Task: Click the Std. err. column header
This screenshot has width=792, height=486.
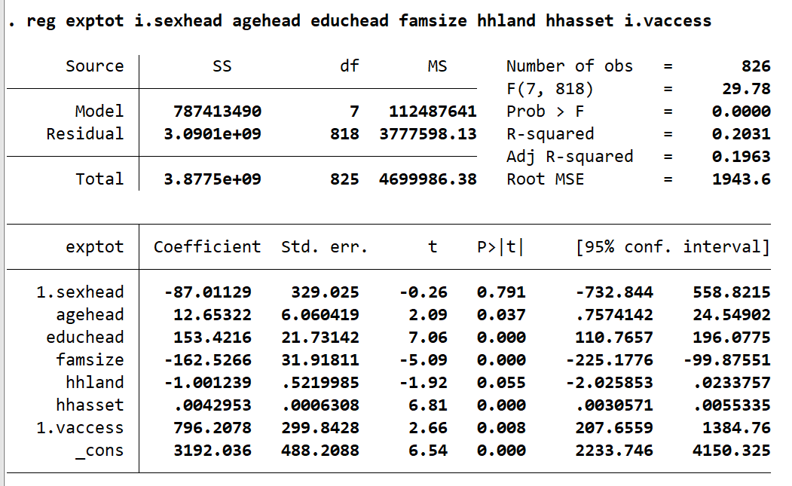Action: coord(324,247)
